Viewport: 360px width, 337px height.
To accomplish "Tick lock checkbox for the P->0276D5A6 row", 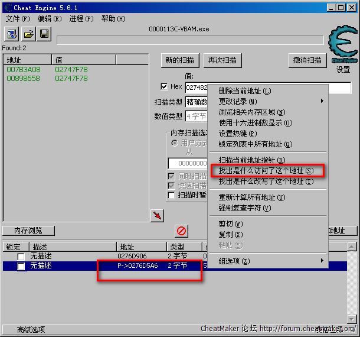I will [21, 267].
